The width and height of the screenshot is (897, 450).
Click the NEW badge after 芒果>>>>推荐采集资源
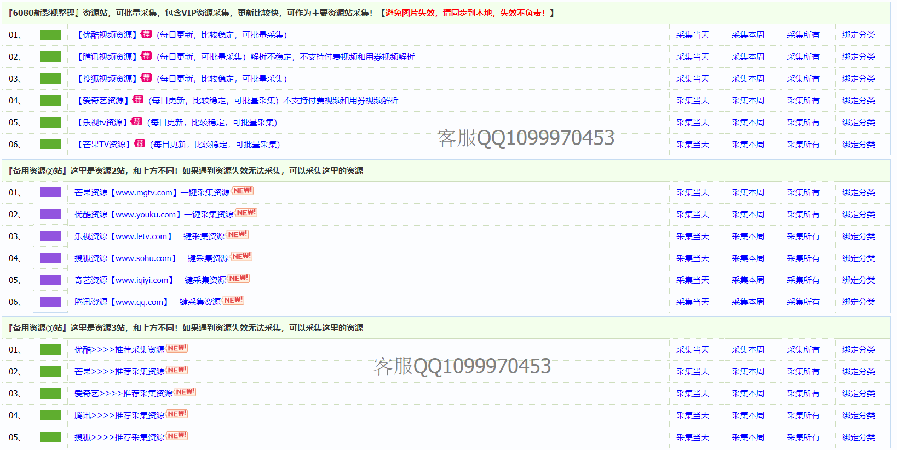[x=177, y=370]
